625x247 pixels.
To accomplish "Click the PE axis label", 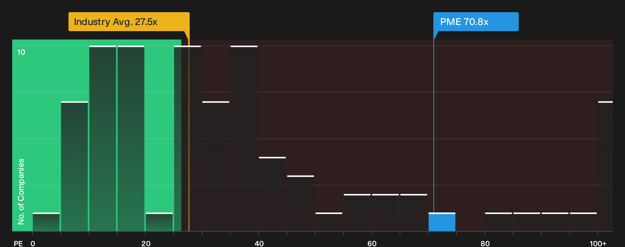I will pyautogui.click(x=18, y=243).
